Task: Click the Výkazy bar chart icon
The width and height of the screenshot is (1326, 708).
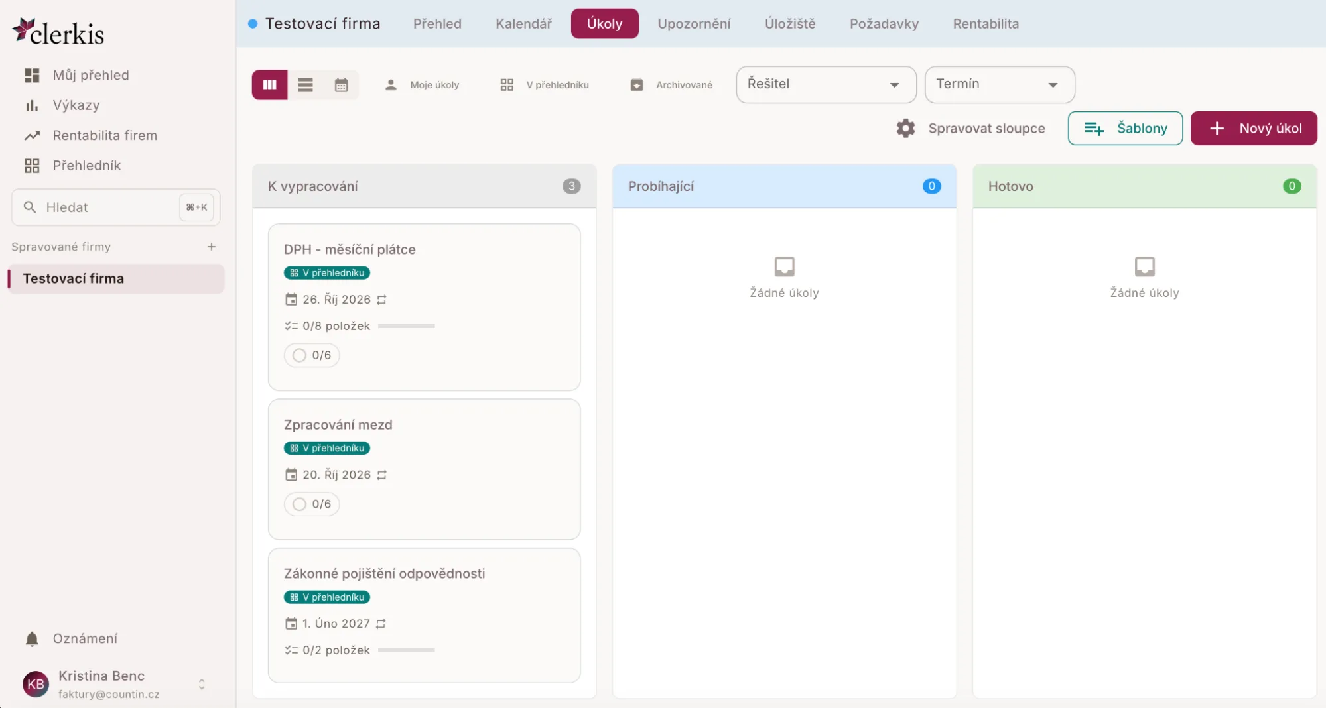Action: tap(32, 105)
